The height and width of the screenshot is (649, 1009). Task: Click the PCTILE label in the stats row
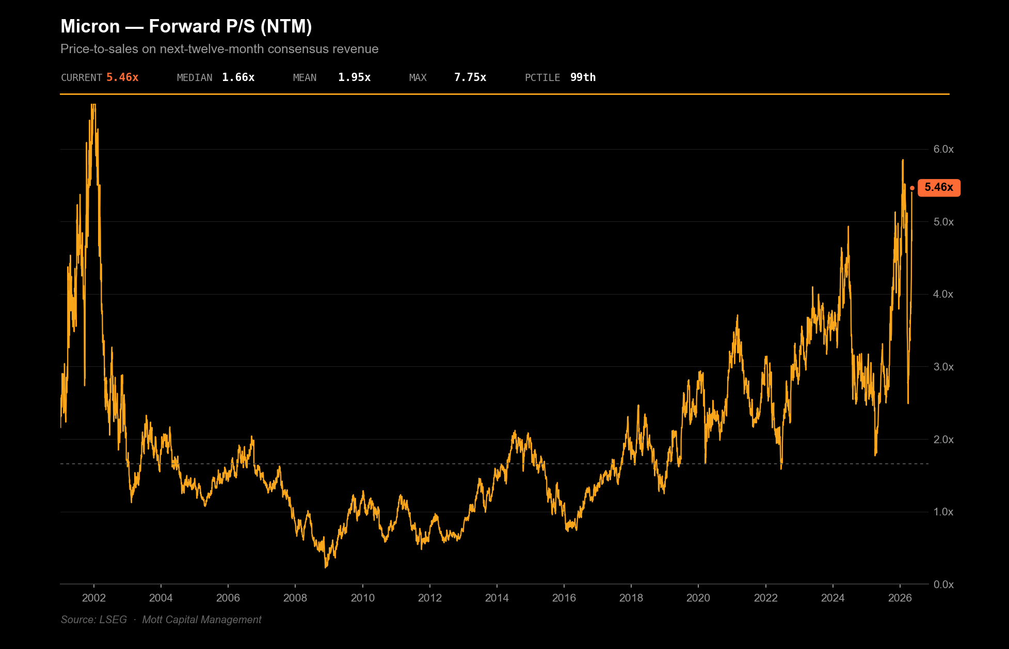point(542,77)
